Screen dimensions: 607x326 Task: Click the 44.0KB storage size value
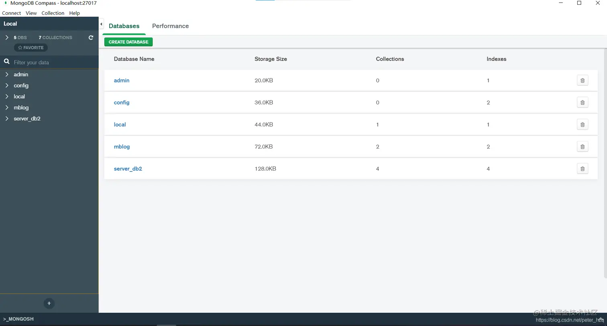click(x=264, y=125)
